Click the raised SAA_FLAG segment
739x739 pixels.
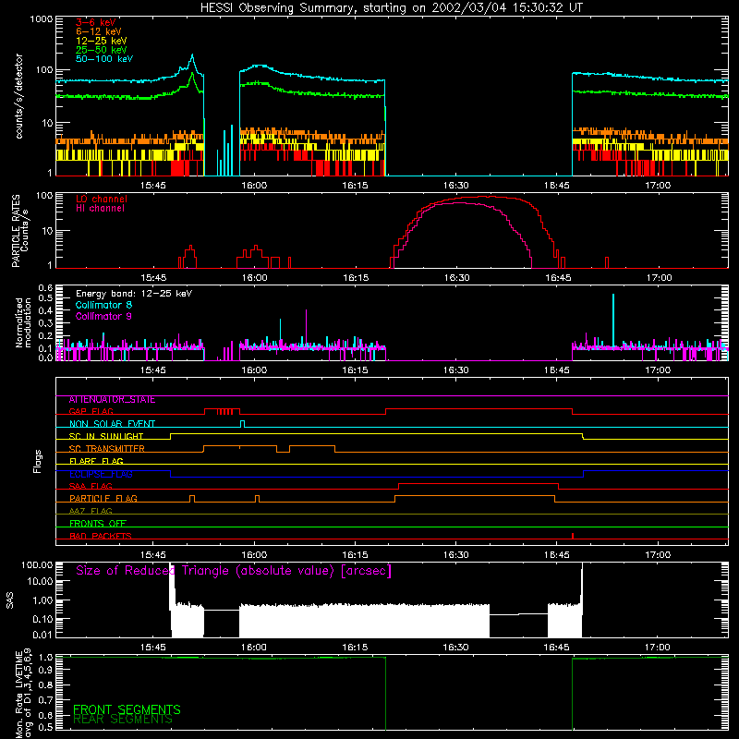[479, 484]
